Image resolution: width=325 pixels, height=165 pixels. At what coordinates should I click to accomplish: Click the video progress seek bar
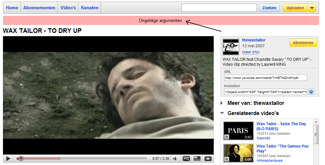[x=82, y=158]
